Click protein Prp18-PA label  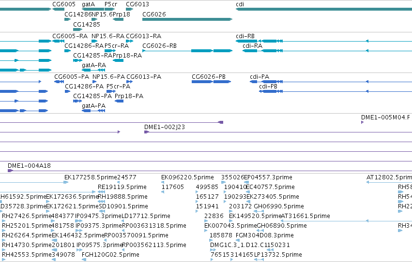click(x=129, y=96)
